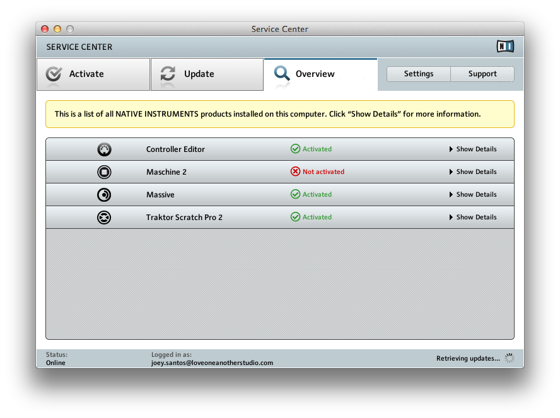Expand Show Details for Maschine 2

point(473,172)
